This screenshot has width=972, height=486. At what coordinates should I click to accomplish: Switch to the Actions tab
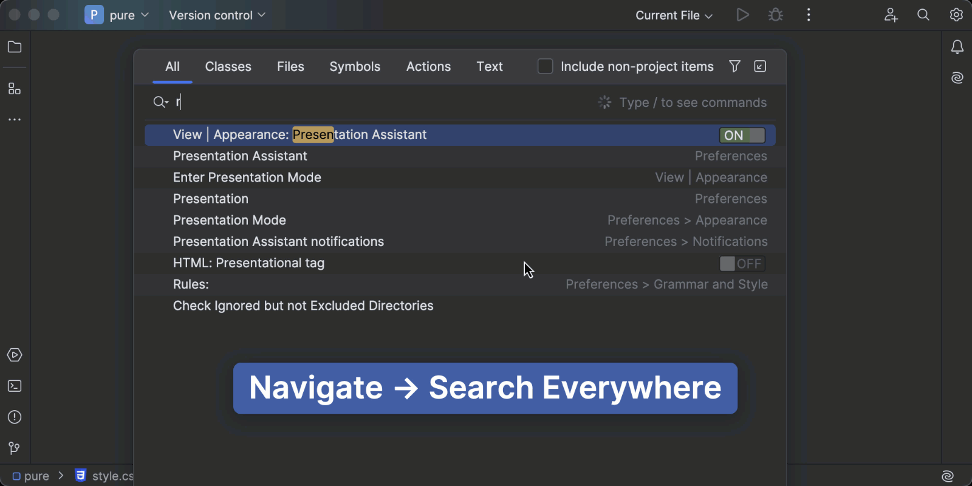tap(428, 67)
